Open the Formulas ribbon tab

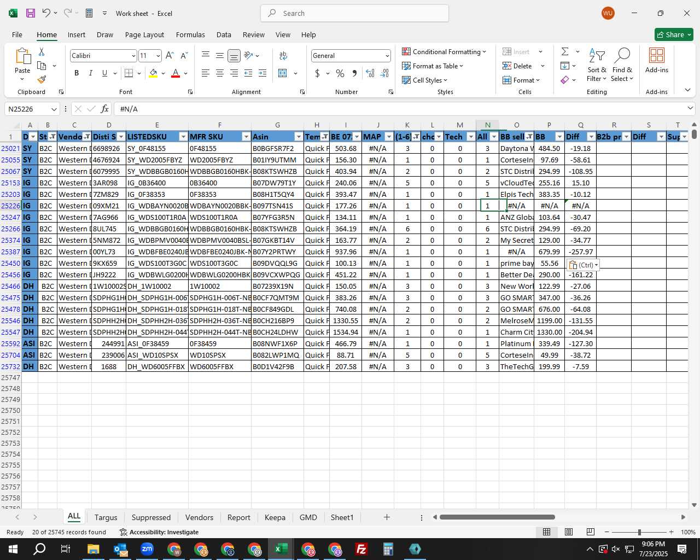click(190, 34)
